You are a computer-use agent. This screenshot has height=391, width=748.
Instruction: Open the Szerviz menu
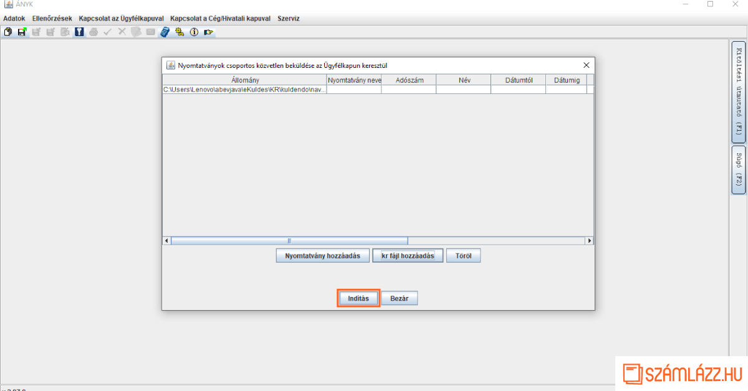tap(289, 19)
